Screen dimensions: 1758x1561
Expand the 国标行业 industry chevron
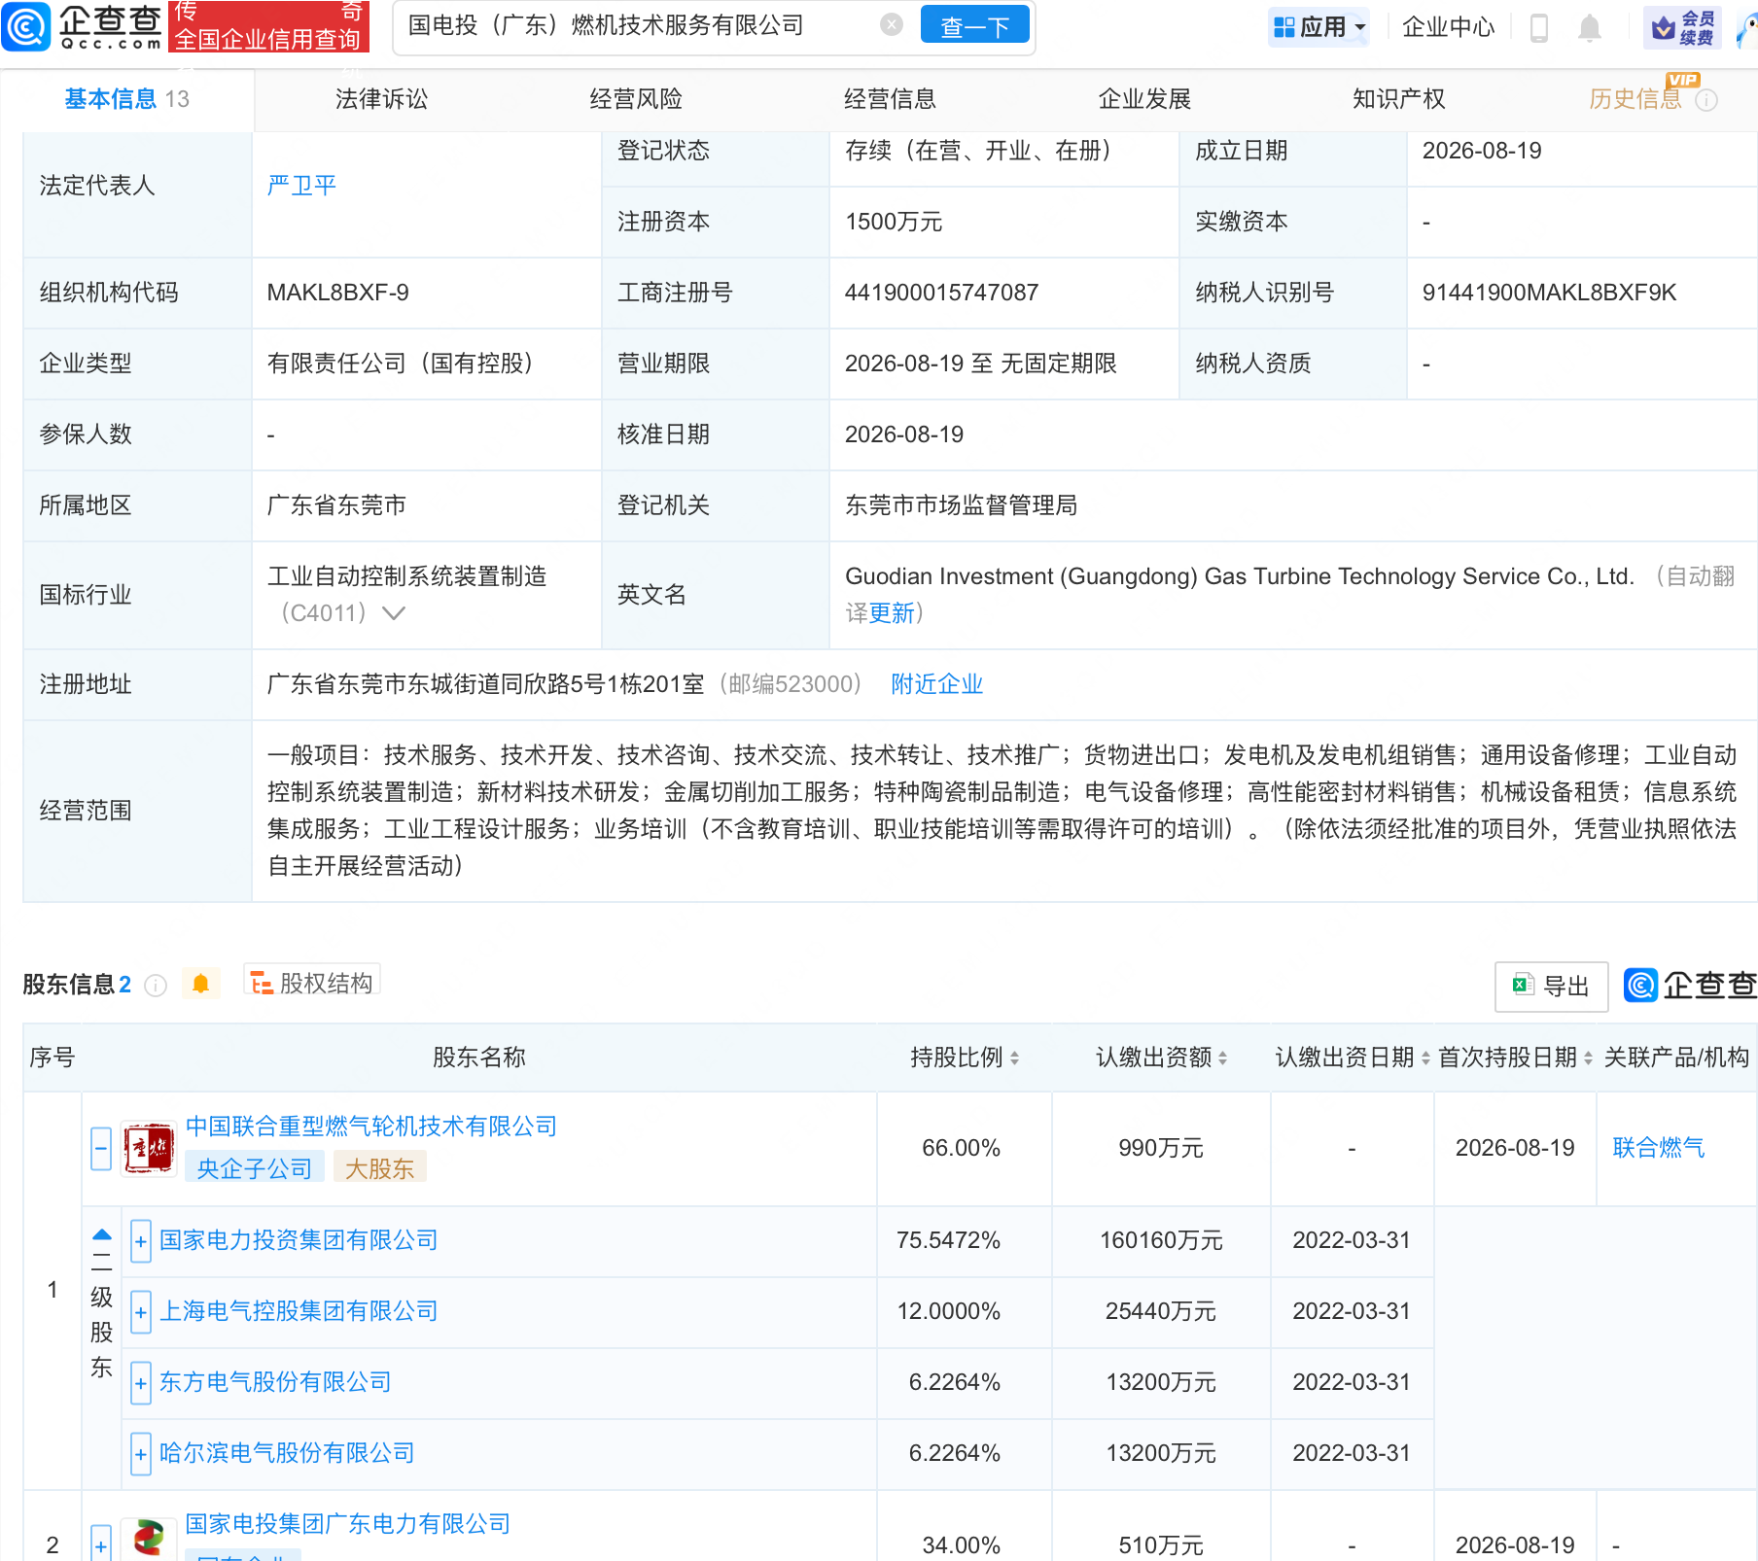pyautogui.click(x=394, y=613)
